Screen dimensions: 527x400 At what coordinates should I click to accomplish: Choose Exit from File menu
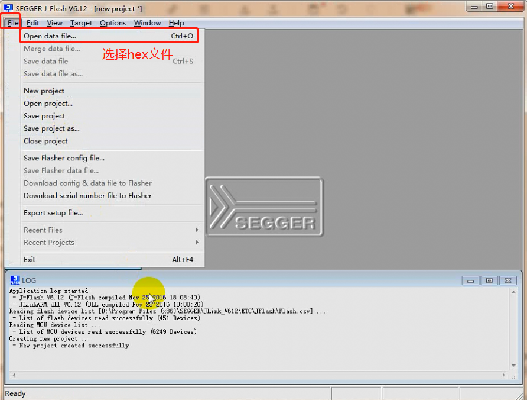pos(113,260)
